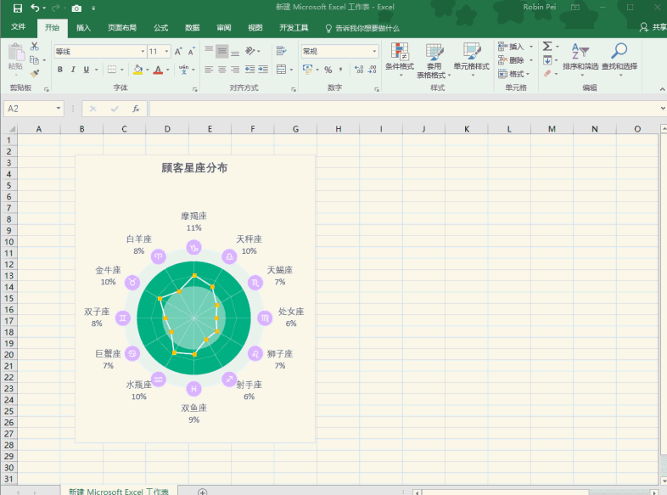Open the 文件 file tab

[x=19, y=27]
